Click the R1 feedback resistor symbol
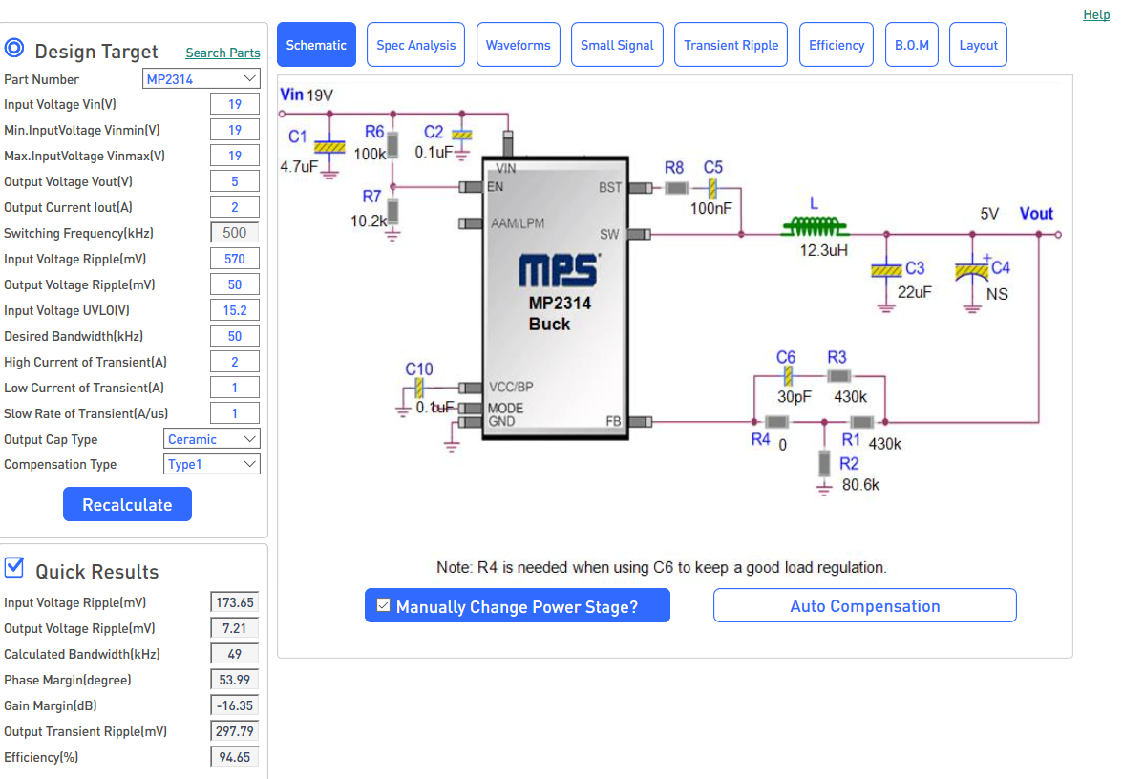 tap(861, 422)
